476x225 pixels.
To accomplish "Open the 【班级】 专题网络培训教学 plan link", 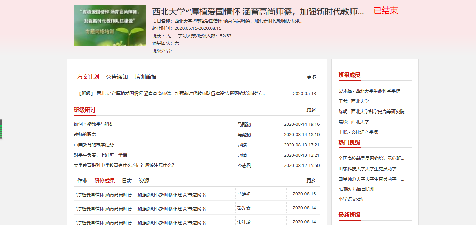I will 172,93.
